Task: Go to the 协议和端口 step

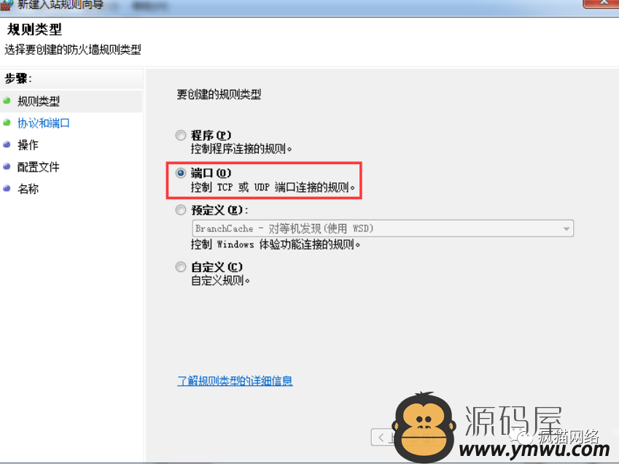Action: [x=44, y=123]
